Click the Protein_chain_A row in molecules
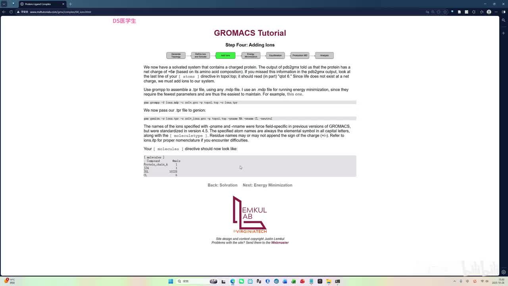The height and width of the screenshot is (286, 508). point(160,164)
